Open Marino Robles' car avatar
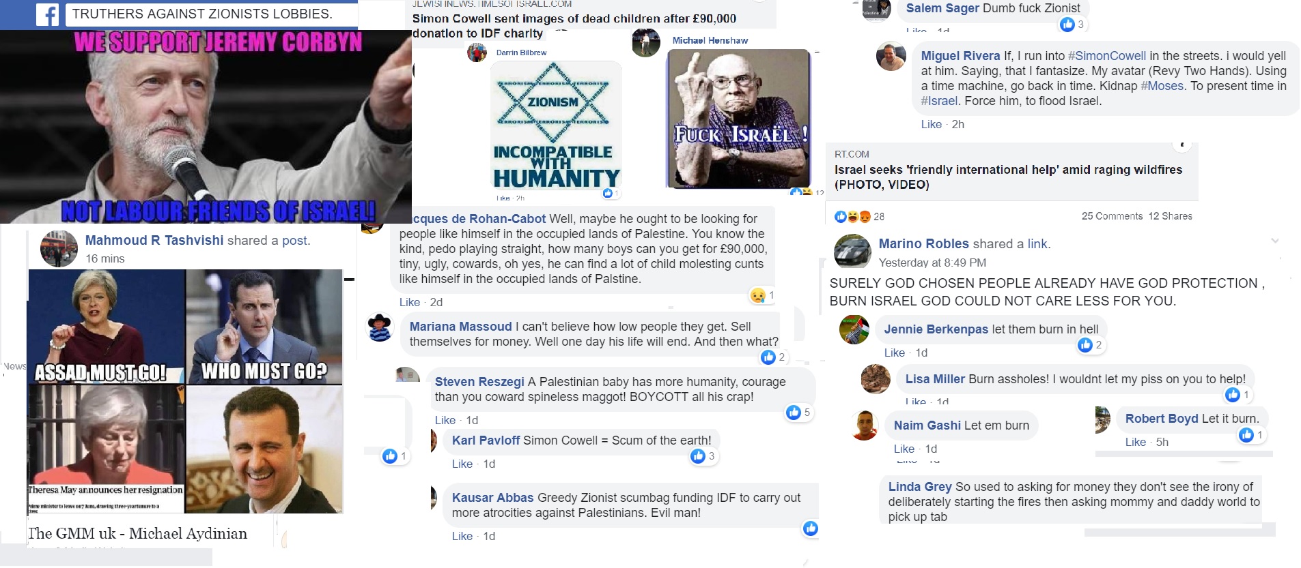 coord(852,252)
